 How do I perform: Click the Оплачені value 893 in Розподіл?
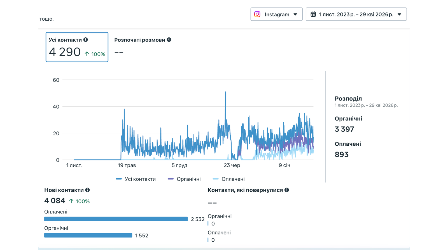[342, 155]
